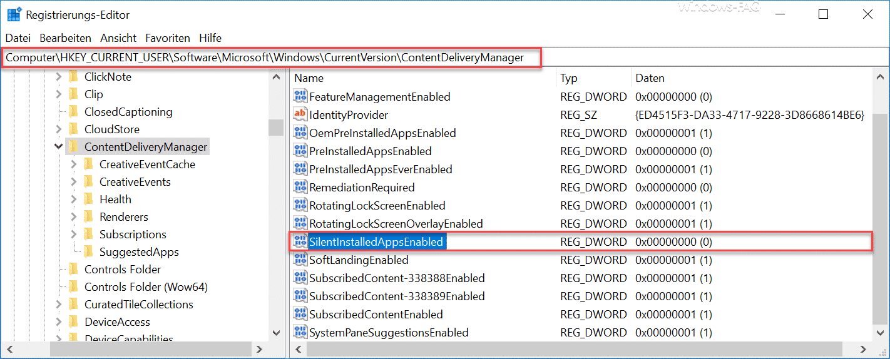Expand the CuratedTileCollections key
The width and height of the screenshot is (890, 359).
58,305
